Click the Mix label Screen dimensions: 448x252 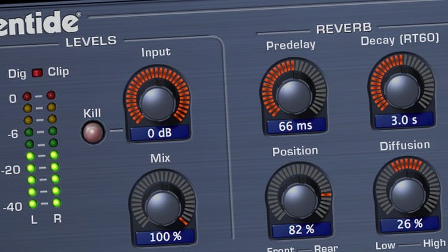160,158
